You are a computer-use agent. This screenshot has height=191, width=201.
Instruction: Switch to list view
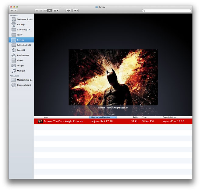pos(41,11)
